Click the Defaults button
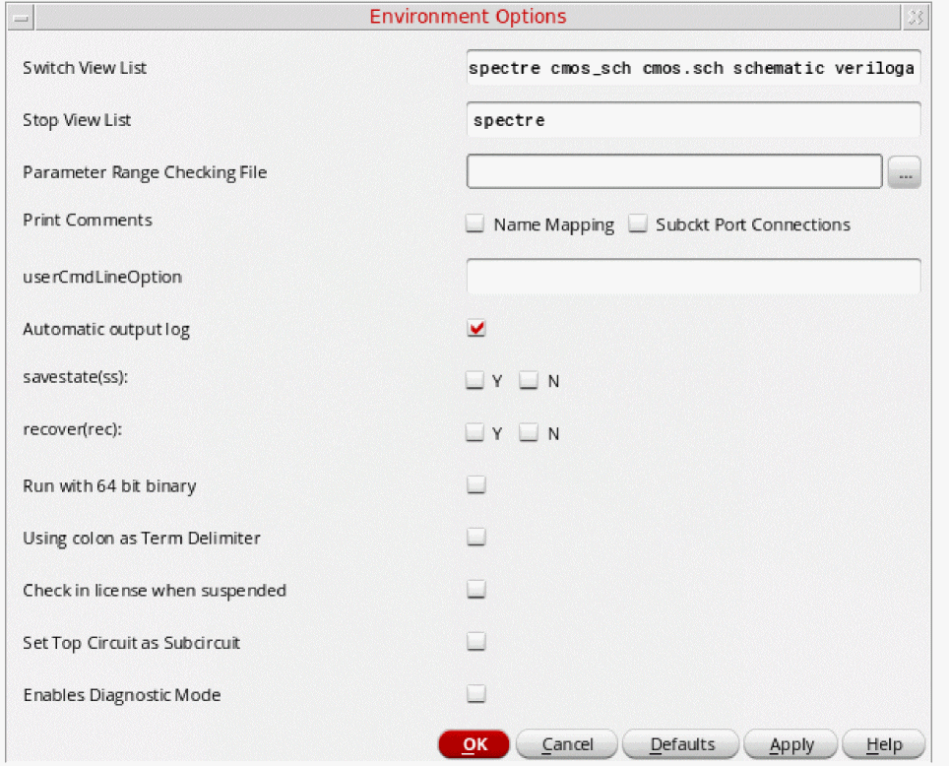Screen dimensions: 949x766 (x=681, y=744)
